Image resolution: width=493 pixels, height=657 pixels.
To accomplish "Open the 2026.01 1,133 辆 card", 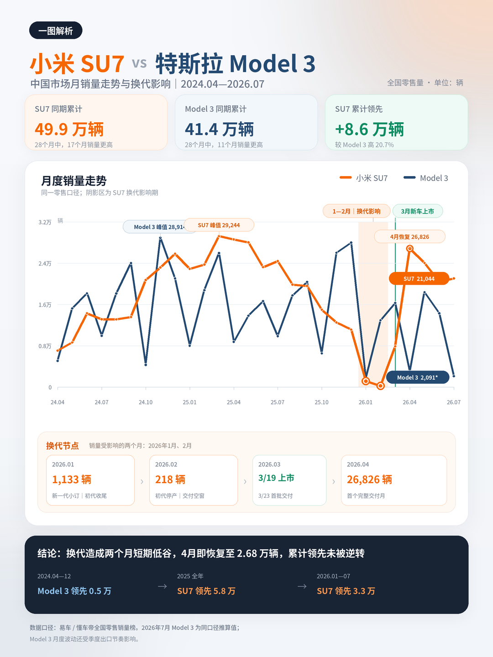I will (x=90, y=480).
